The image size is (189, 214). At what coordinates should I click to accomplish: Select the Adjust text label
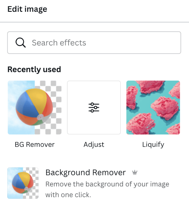coord(94,145)
